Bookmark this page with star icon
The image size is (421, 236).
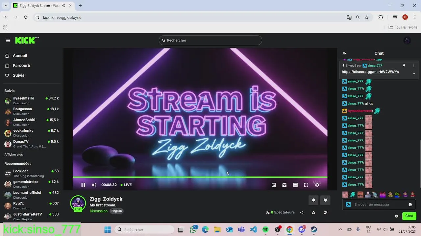pos(367,17)
